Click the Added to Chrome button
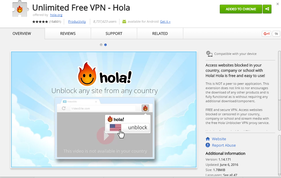Screen dimensions: 281x178 (241, 9)
